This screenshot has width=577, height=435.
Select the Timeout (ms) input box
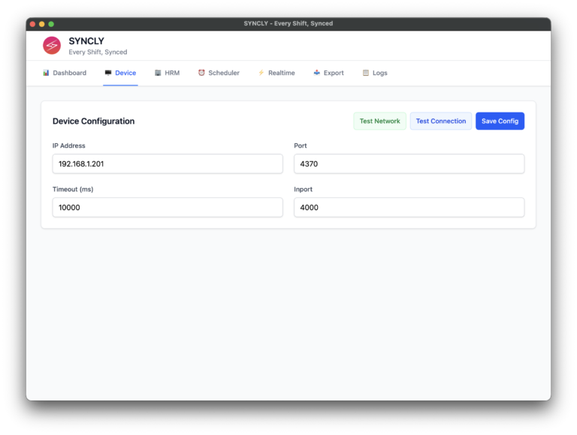(168, 207)
